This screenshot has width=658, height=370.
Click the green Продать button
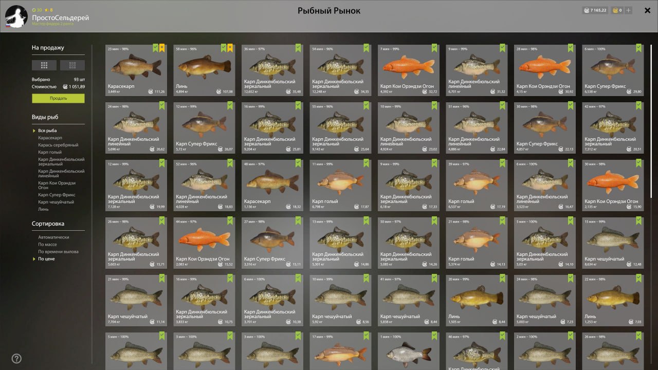point(58,98)
